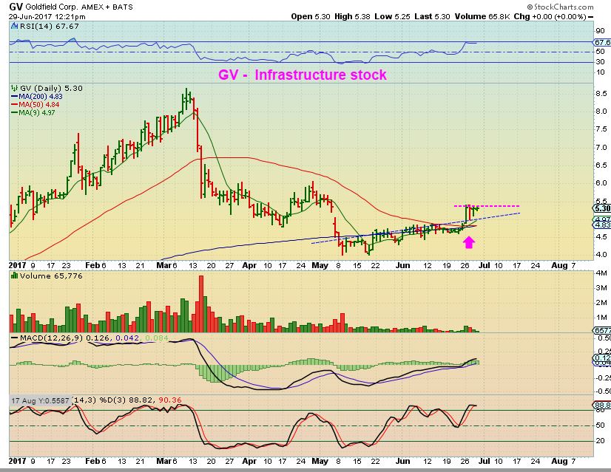
Task: Click the 'RSI(14) 67.67' label
Action: point(50,27)
